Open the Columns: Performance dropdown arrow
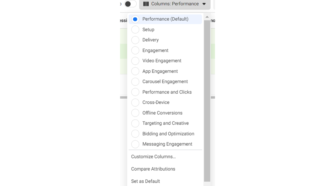The image size is (323, 186). point(204,4)
